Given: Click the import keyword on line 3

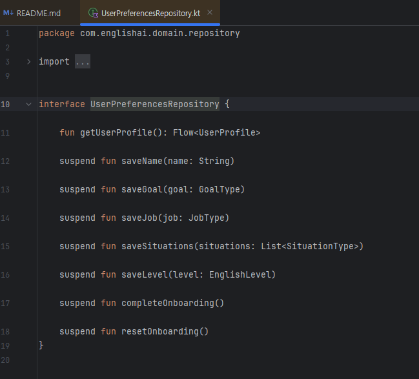Looking at the screenshot, I should [x=54, y=62].
